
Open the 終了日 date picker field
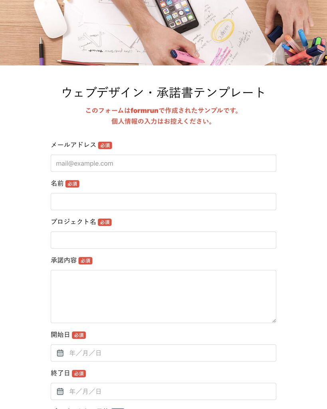(x=163, y=391)
